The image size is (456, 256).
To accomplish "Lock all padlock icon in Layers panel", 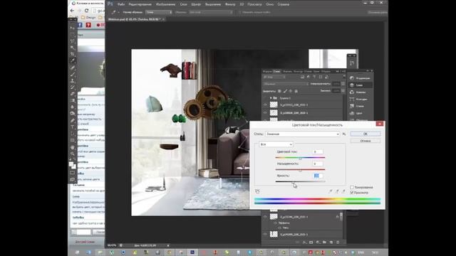I will [296, 91].
